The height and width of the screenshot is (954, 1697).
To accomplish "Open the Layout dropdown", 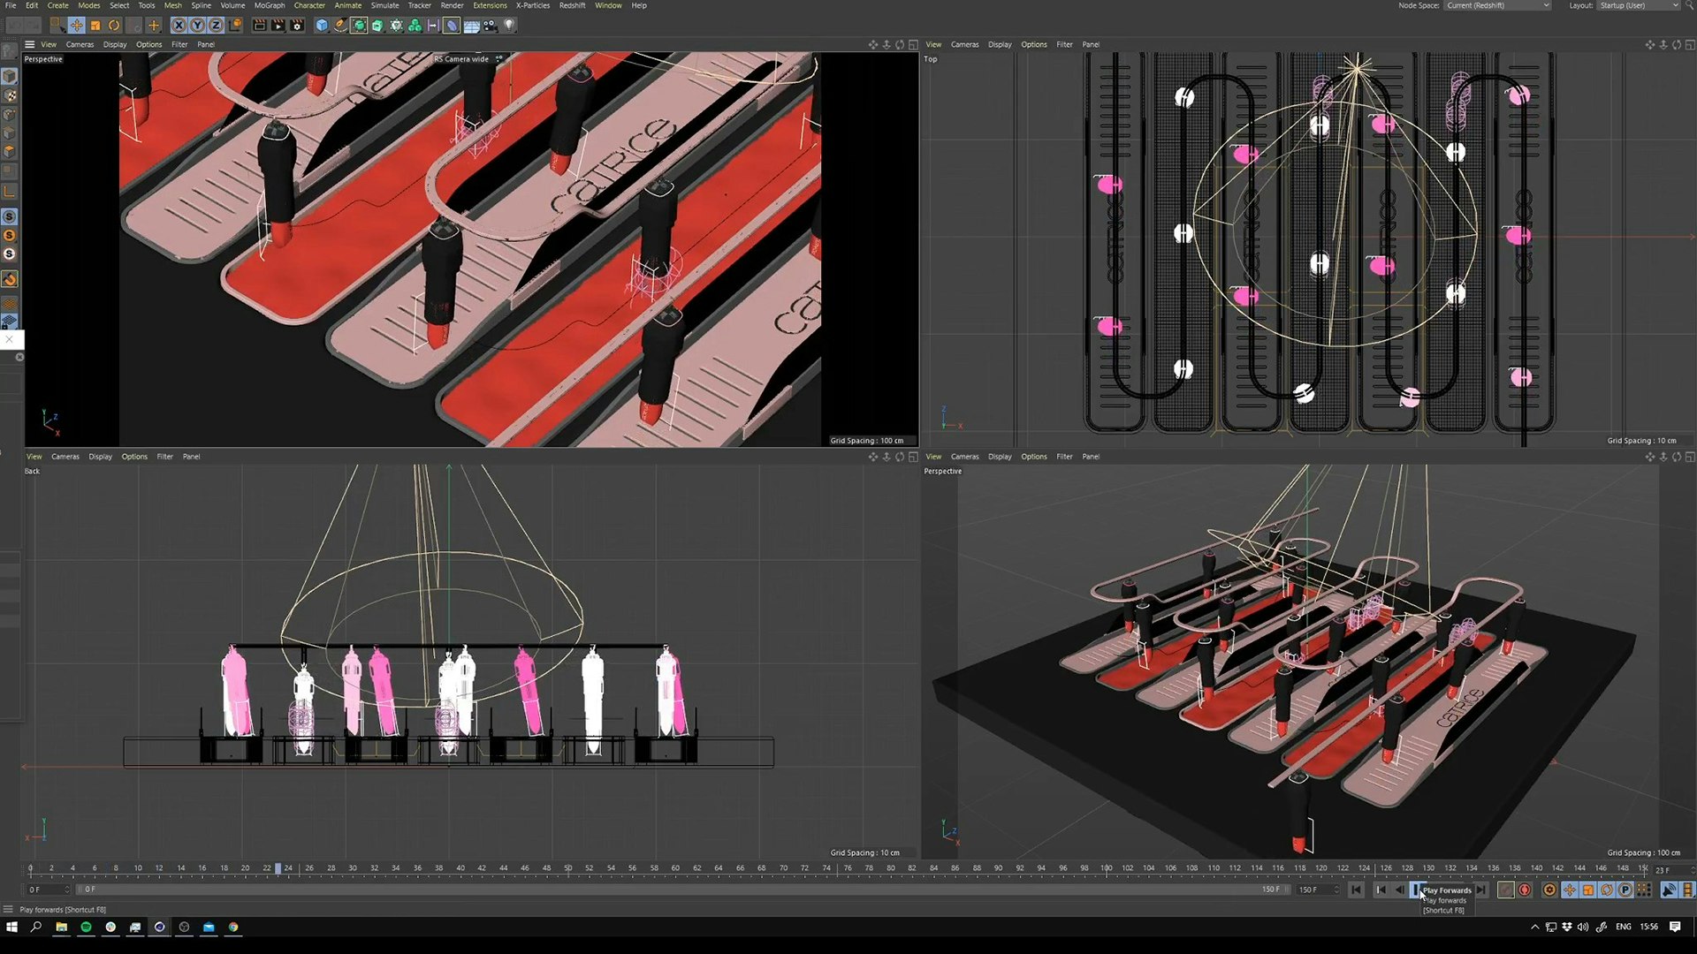I will 1638,5.
